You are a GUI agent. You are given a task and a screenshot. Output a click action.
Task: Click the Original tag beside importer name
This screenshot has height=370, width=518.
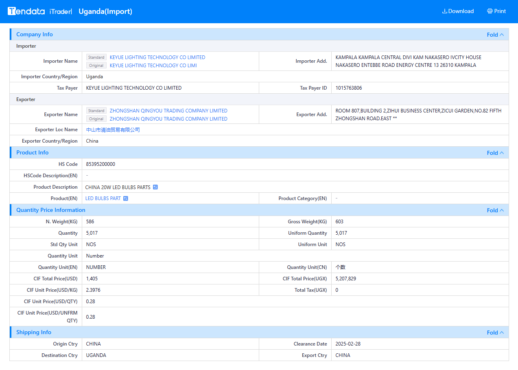(x=96, y=66)
